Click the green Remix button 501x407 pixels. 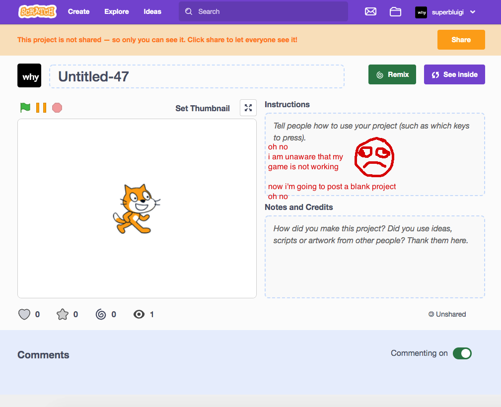tap(392, 74)
